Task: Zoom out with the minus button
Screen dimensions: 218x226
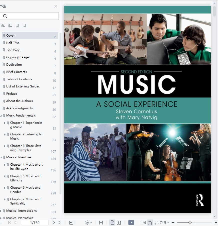Action: 173,222
